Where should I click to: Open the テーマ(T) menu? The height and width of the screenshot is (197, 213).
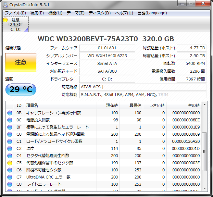[x=76, y=13]
